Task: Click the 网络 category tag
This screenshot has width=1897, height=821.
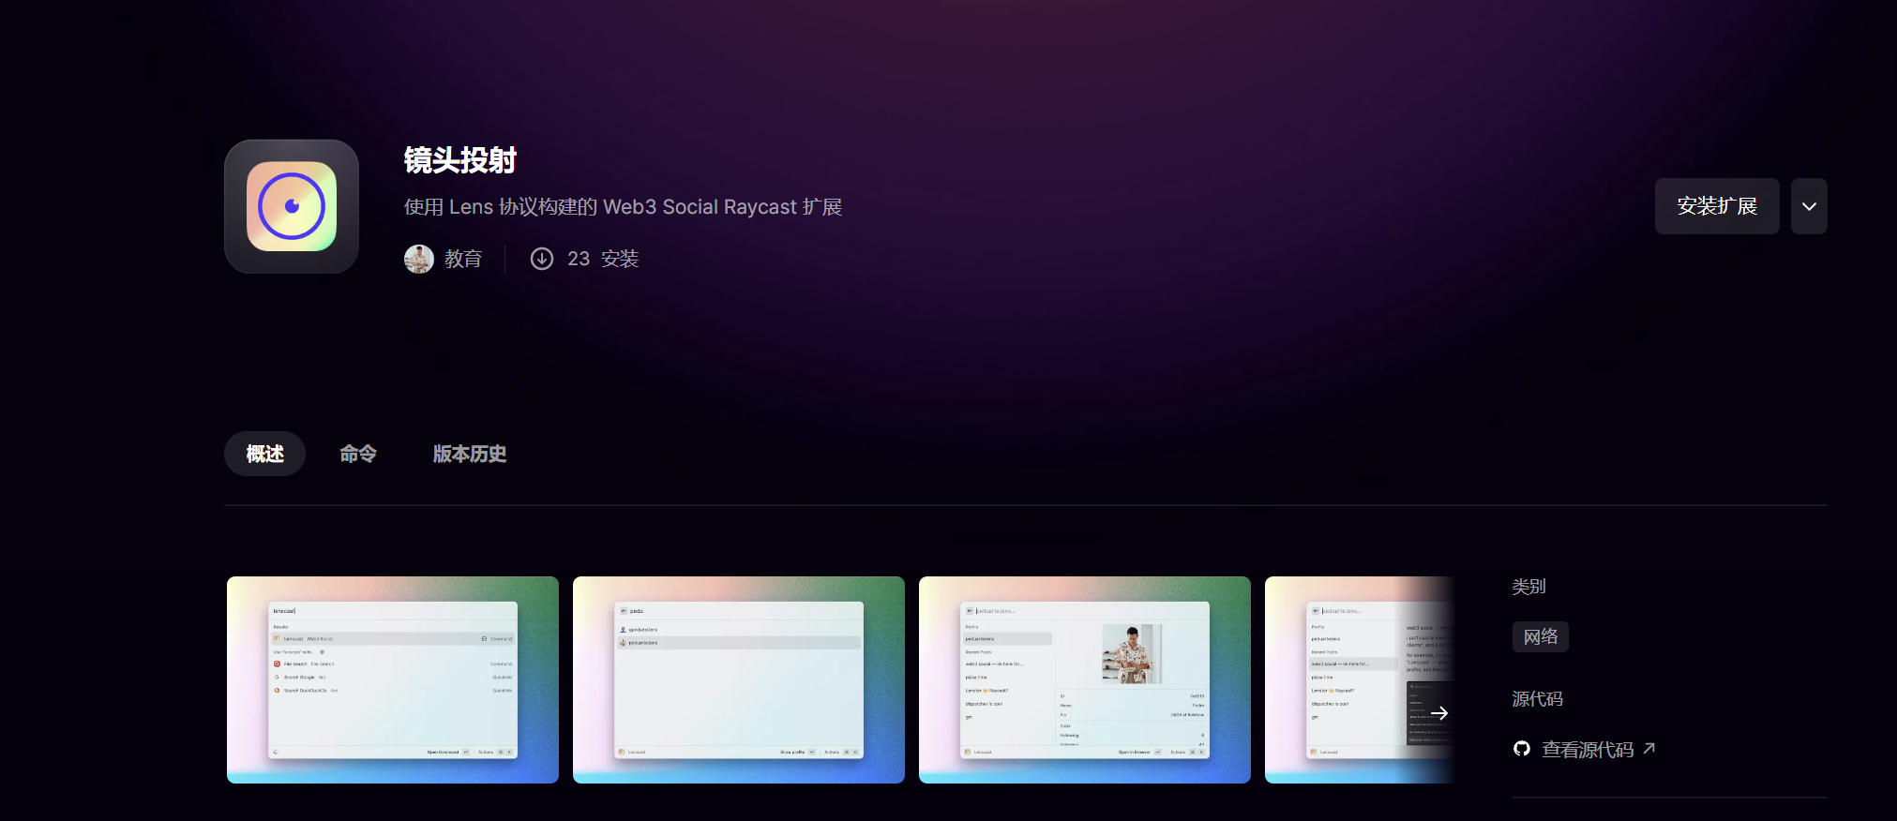Action: [1541, 637]
